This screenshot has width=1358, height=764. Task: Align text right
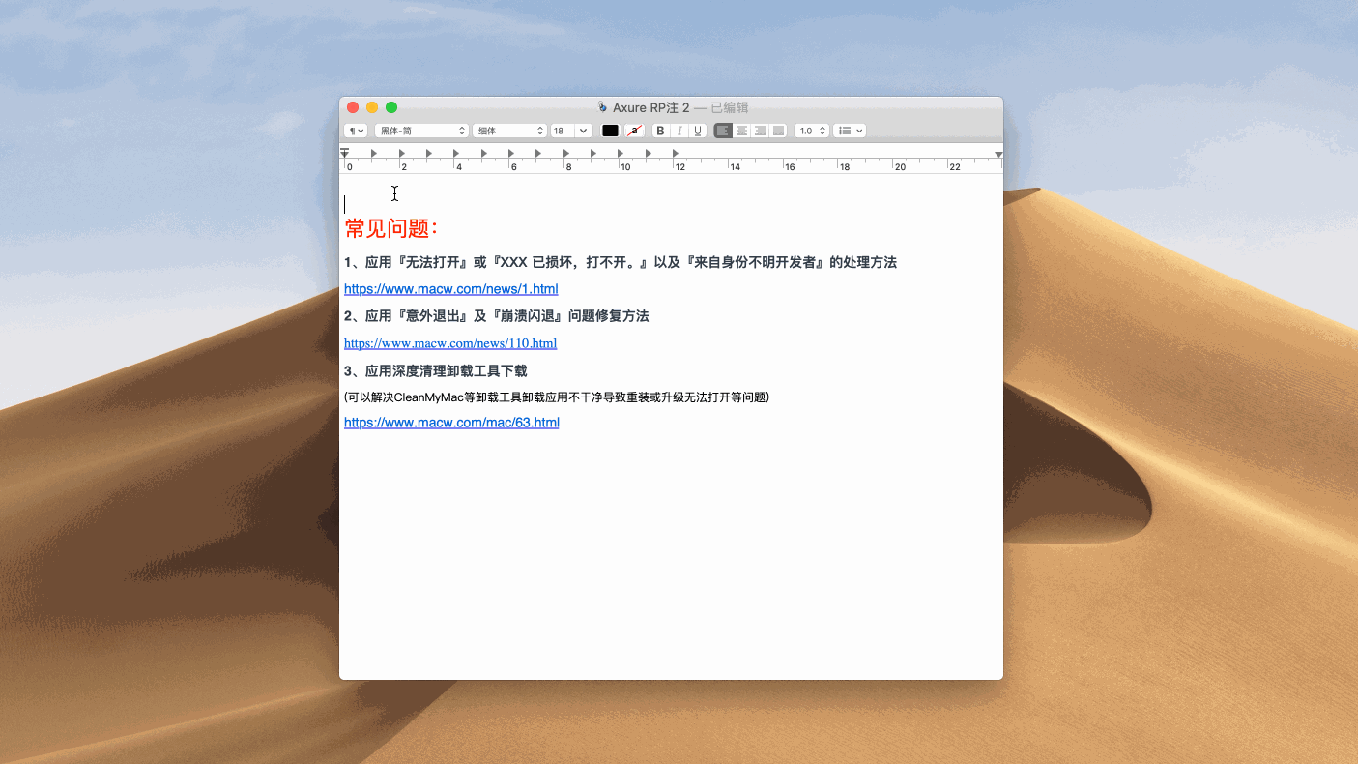point(760,131)
